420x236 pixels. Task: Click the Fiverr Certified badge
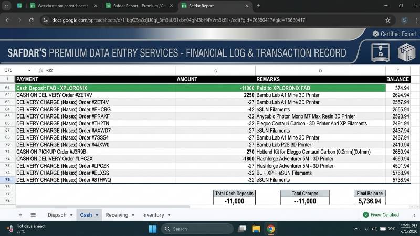[x=381, y=214]
